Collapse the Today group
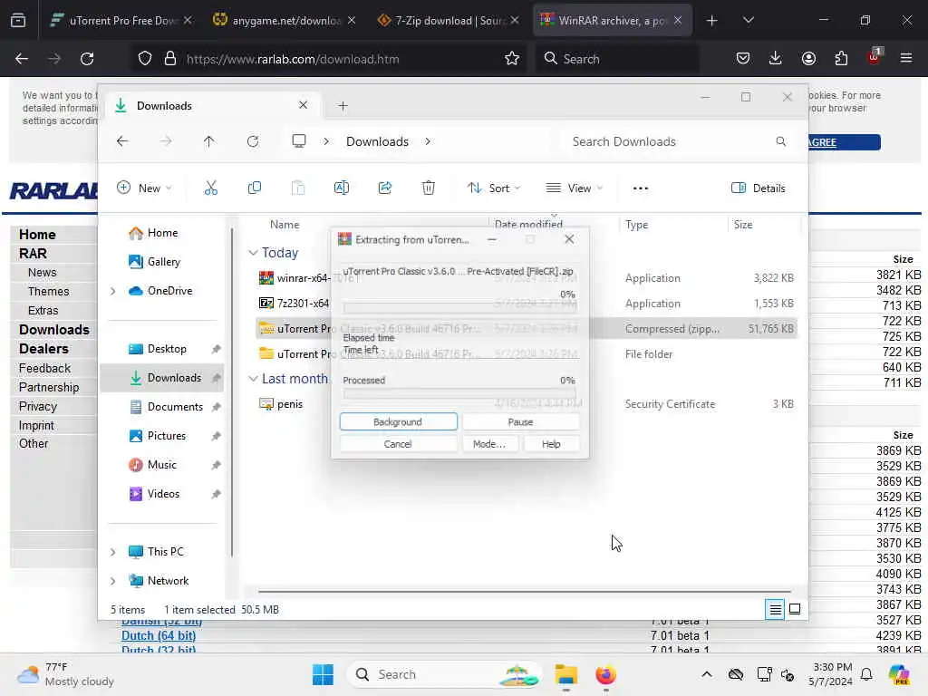The height and width of the screenshot is (696, 928). point(253,253)
